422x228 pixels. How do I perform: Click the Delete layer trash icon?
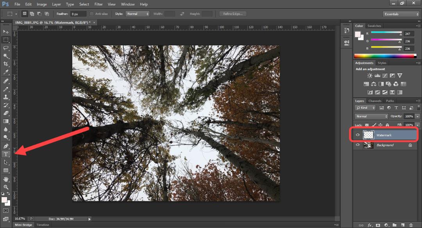pos(411,225)
